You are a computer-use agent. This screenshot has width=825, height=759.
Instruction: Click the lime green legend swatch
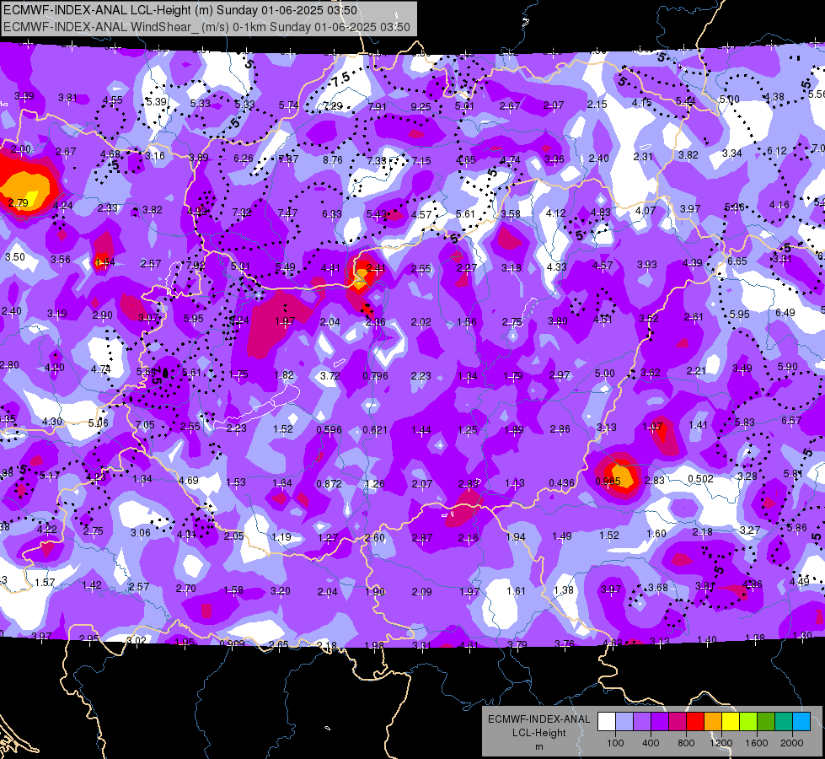click(748, 721)
